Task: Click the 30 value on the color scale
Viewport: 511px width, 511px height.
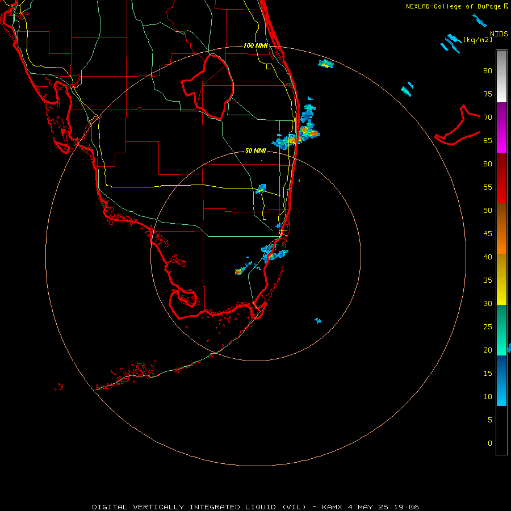Action: [x=488, y=303]
